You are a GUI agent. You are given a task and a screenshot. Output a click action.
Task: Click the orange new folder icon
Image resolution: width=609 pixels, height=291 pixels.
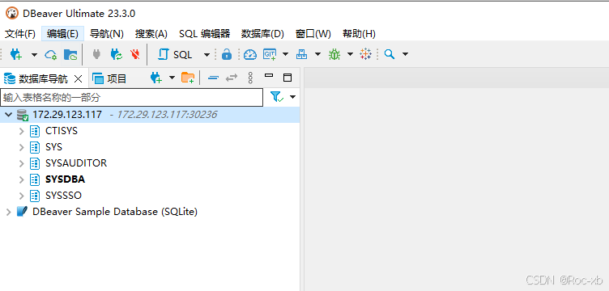pos(188,78)
